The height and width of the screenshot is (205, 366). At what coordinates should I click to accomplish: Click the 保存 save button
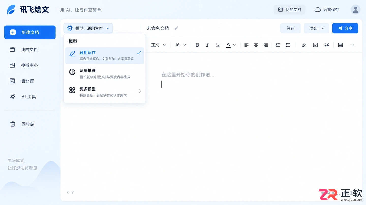[291, 28]
